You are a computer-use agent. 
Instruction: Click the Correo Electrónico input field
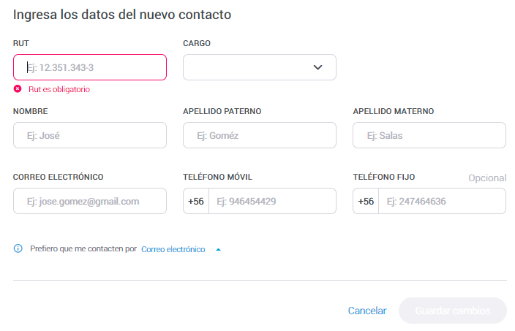[x=89, y=201]
